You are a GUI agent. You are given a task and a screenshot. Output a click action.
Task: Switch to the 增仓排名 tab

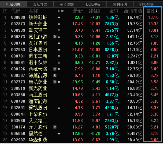(x=40, y=4)
